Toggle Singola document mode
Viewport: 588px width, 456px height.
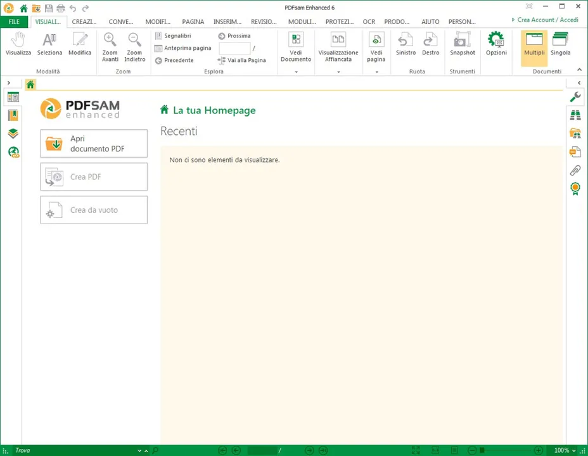coord(560,44)
